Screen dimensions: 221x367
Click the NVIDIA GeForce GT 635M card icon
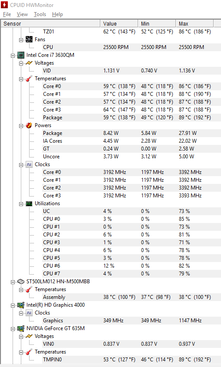coord(21,328)
